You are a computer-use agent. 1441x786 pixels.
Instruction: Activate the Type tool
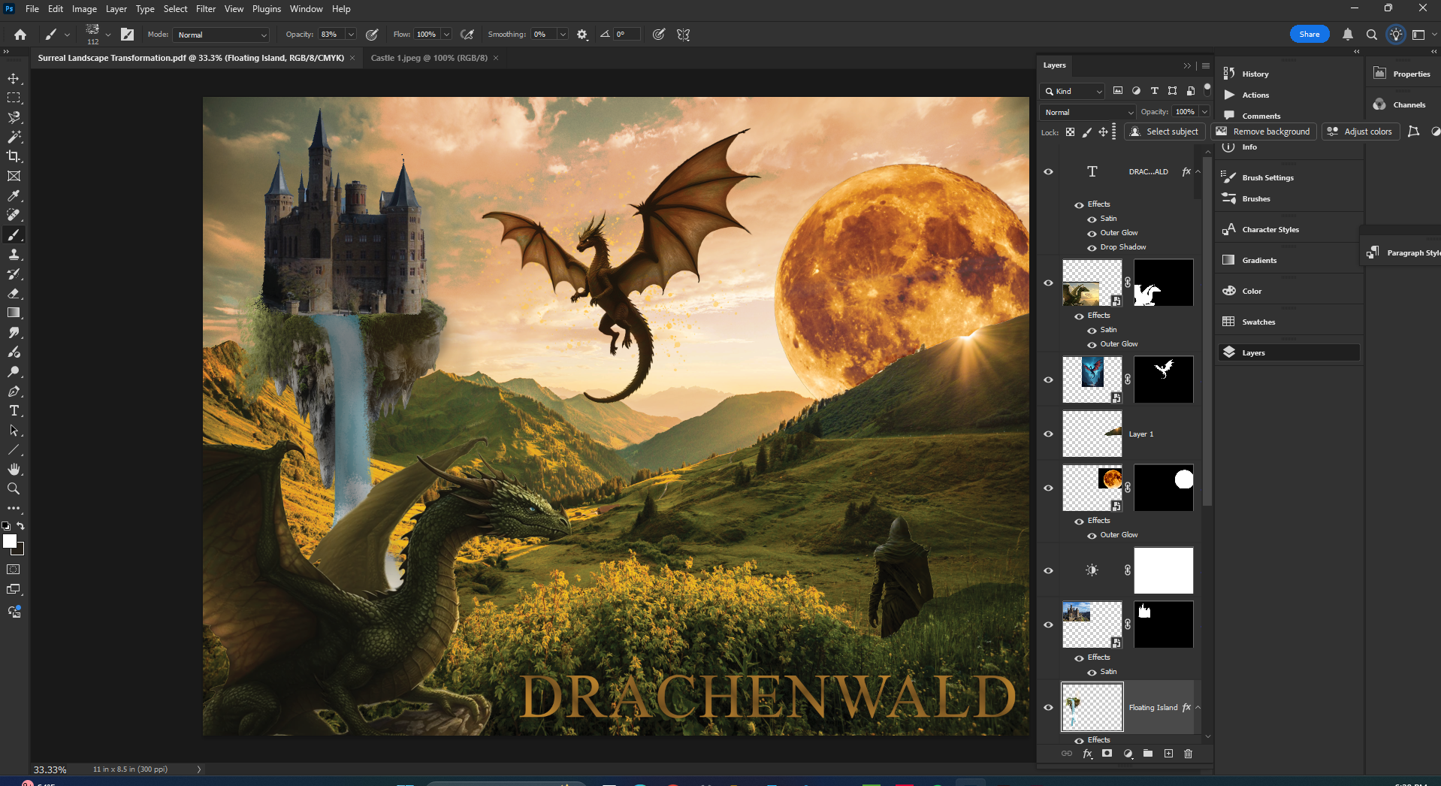point(13,410)
